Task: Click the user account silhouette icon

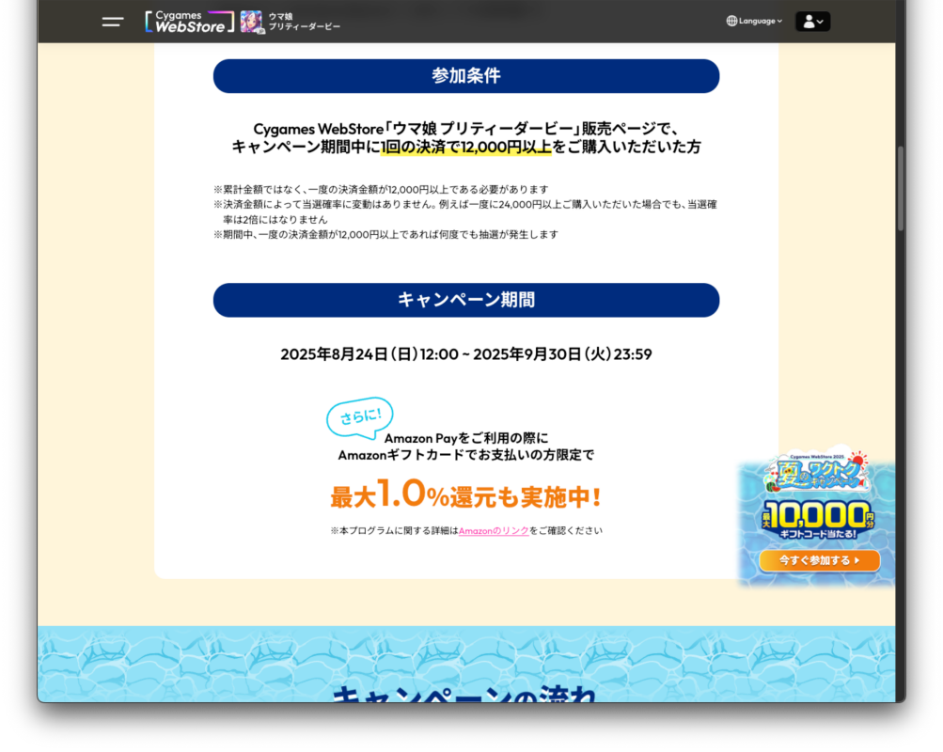Action: pyautogui.click(x=808, y=22)
